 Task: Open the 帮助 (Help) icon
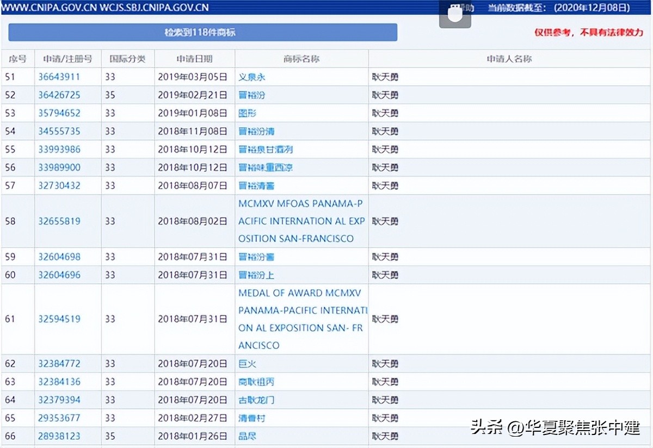466,8
